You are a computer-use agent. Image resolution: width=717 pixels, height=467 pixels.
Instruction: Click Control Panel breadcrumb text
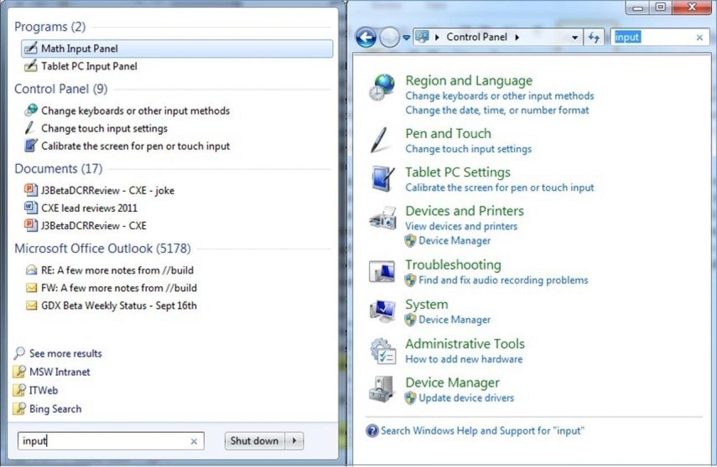477,37
